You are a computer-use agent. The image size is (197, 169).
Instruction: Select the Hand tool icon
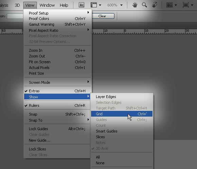click(135, 5)
